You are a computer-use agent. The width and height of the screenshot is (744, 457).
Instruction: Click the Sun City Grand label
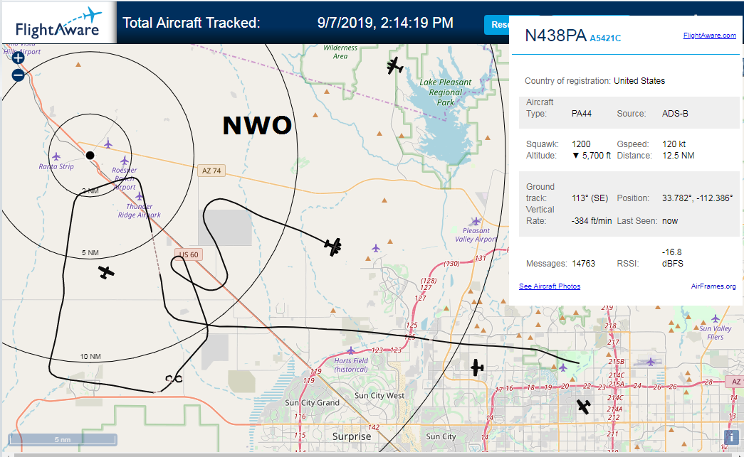[x=313, y=402]
